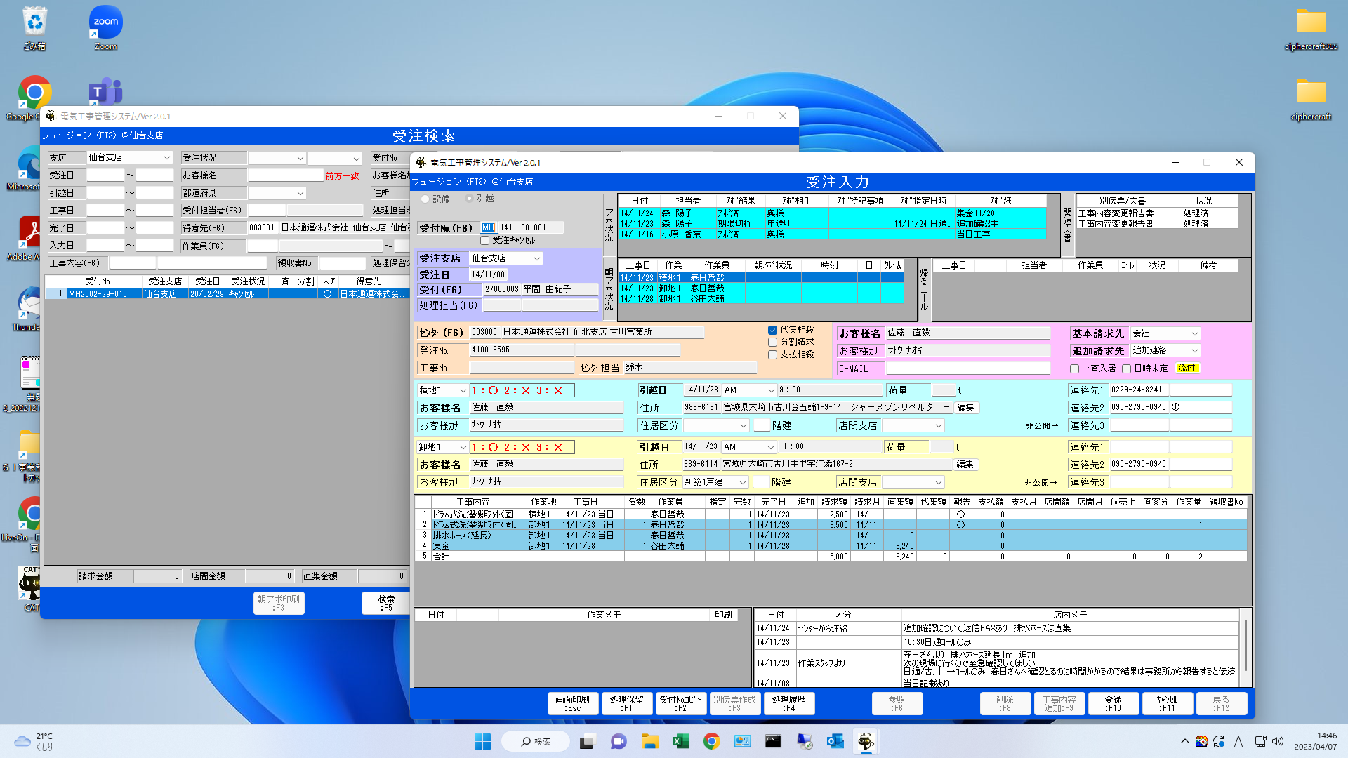Click Excel icon in taskbar

point(680,741)
